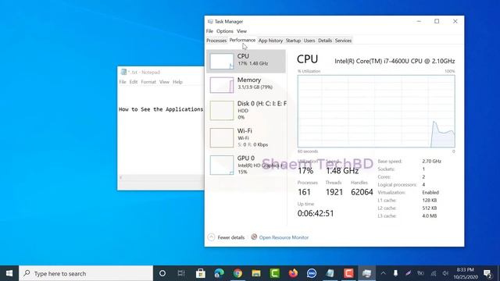Click the Task Manager taskbar icon
Screen dimensions: 500x281
click(367, 273)
